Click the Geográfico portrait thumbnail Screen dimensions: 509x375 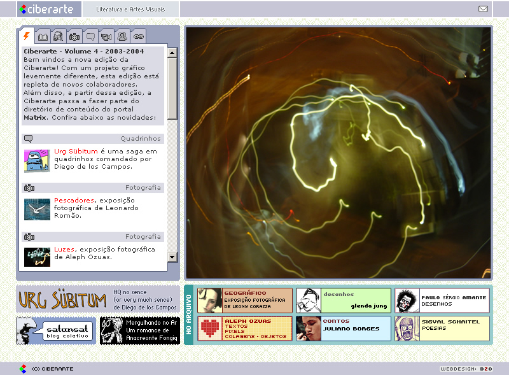(210, 301)
